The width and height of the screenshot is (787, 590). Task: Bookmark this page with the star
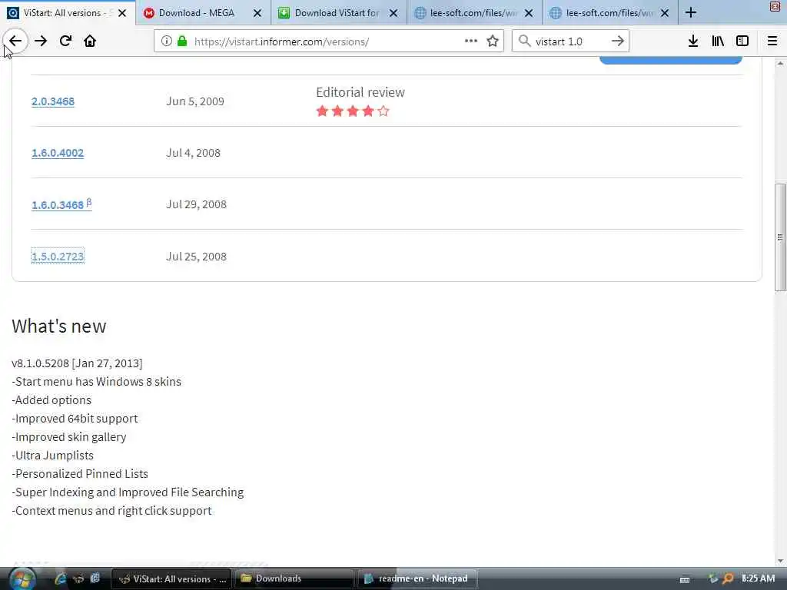point(493,41)
